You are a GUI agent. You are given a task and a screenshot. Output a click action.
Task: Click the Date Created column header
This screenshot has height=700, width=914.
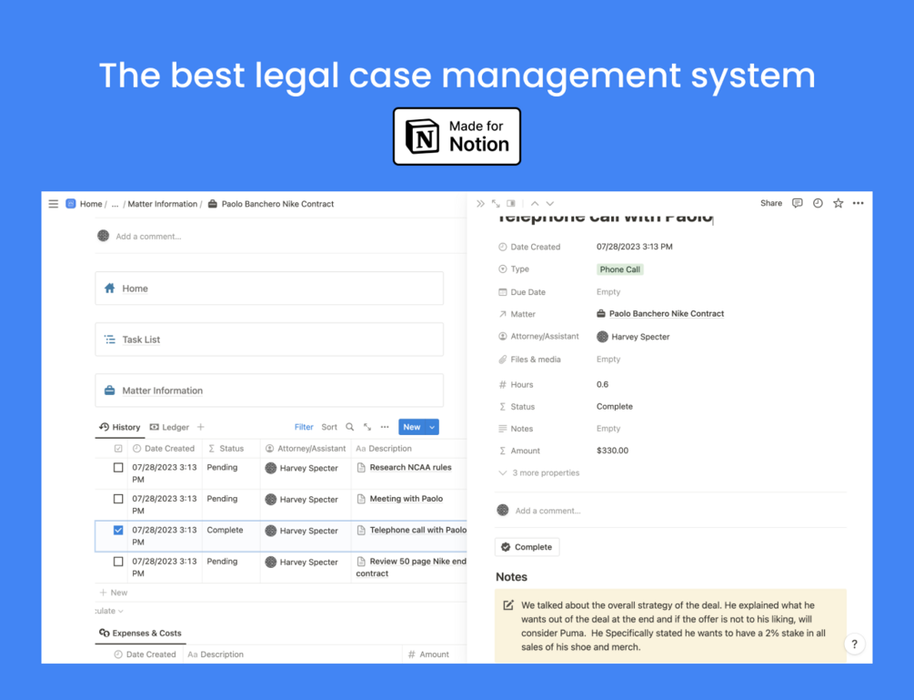163,449
